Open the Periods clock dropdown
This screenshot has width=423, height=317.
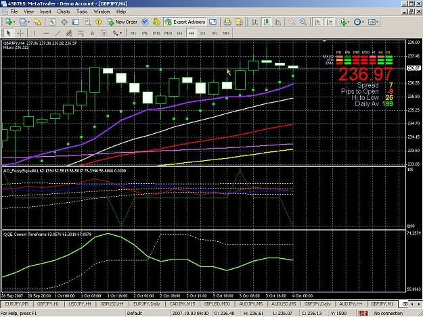point(363,22)
